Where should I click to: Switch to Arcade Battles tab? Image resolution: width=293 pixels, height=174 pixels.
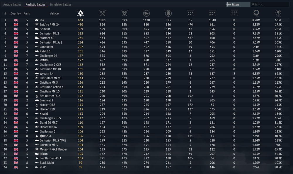(12, 5)
